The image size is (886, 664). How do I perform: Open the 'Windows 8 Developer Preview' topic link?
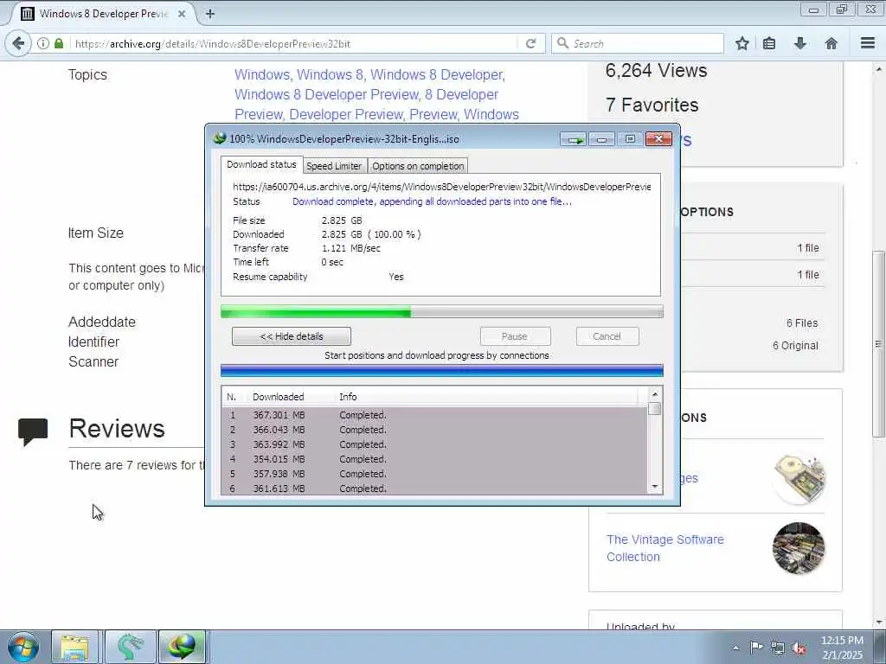(x=327, y=94)
